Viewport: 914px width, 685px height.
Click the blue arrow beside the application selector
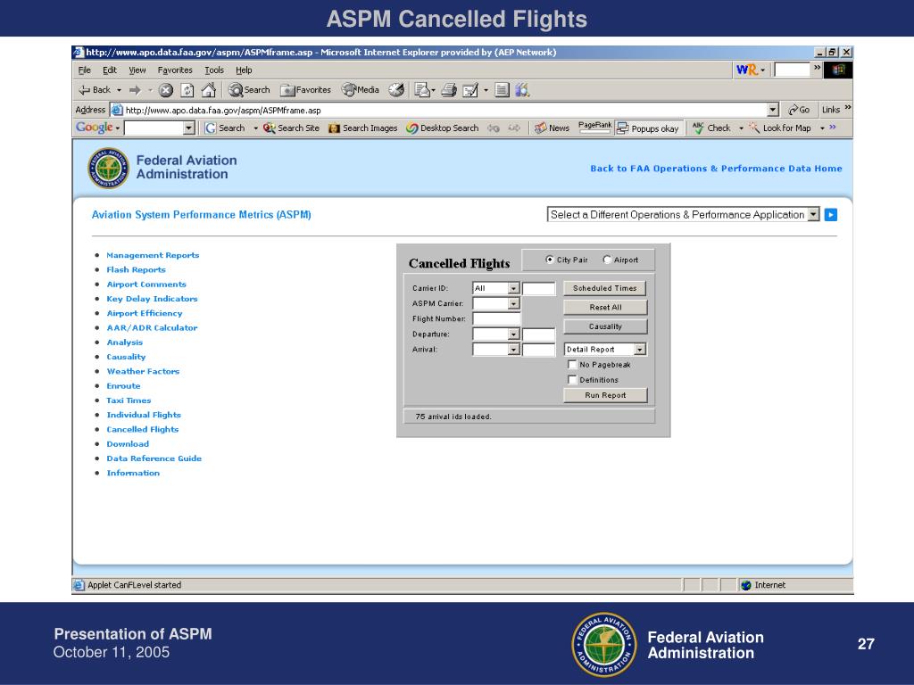click(x=831, y=215)
